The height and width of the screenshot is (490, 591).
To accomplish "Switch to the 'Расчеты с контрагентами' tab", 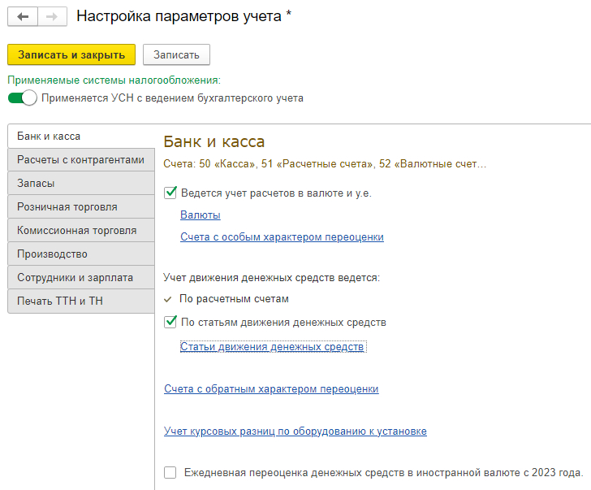I will (x=81, y=160).
